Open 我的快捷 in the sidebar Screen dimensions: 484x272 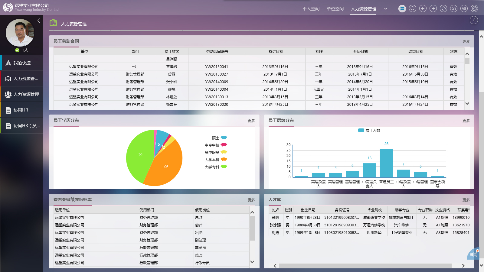tap(22, 63)
